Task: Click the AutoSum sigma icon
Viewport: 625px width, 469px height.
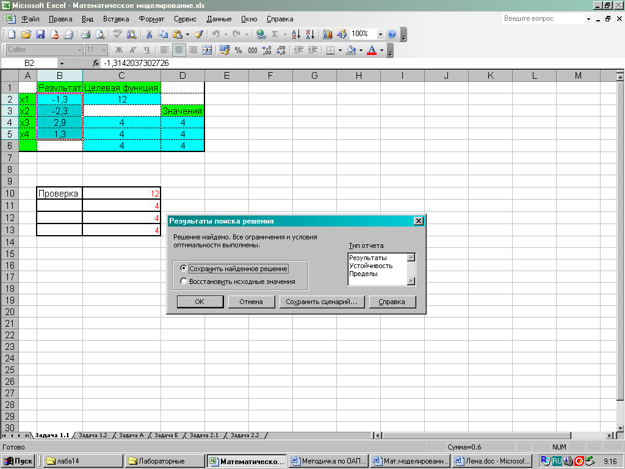Action: click(x=275, y=34)
